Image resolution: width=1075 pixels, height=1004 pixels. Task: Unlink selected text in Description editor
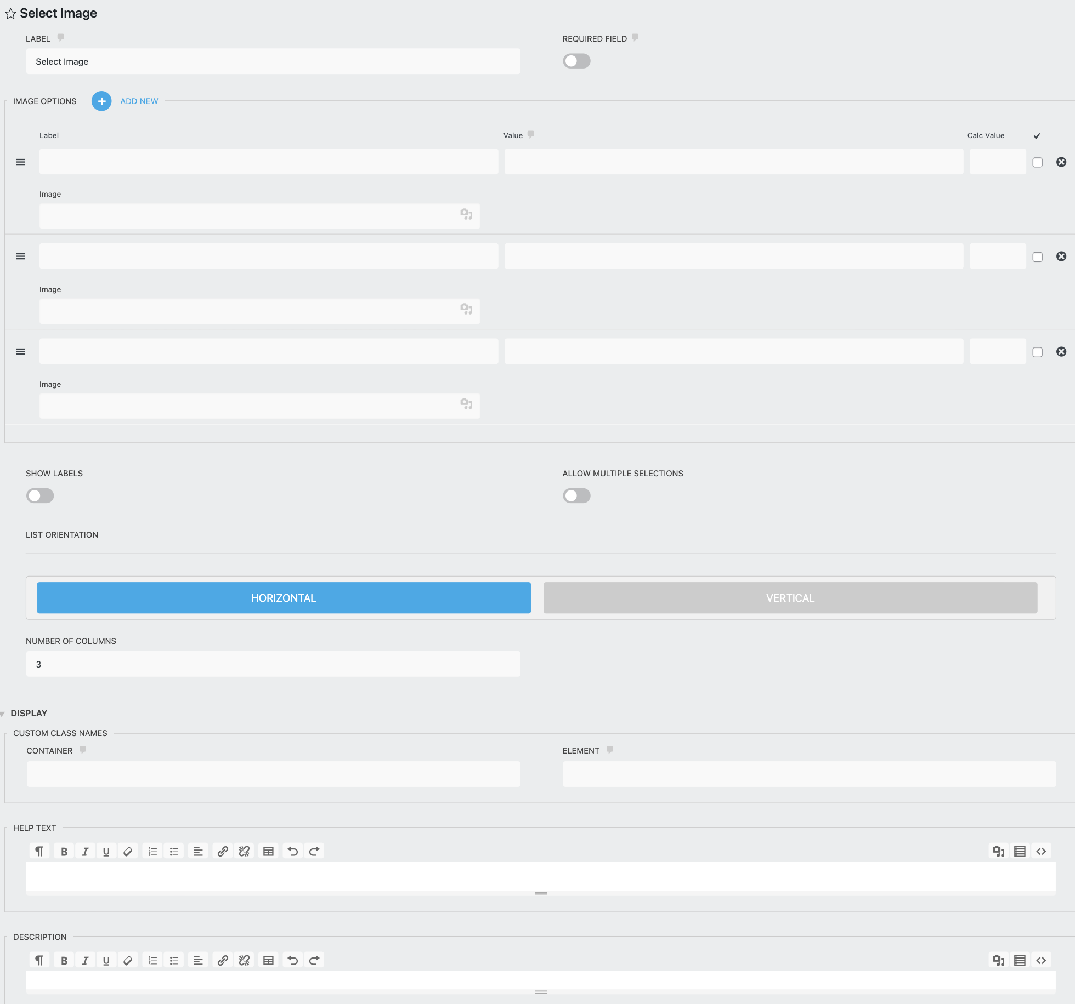pyautogui.click(x=244, y=960)
